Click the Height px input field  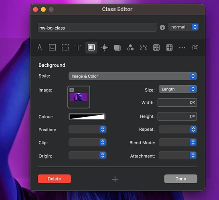coord(177,116)
